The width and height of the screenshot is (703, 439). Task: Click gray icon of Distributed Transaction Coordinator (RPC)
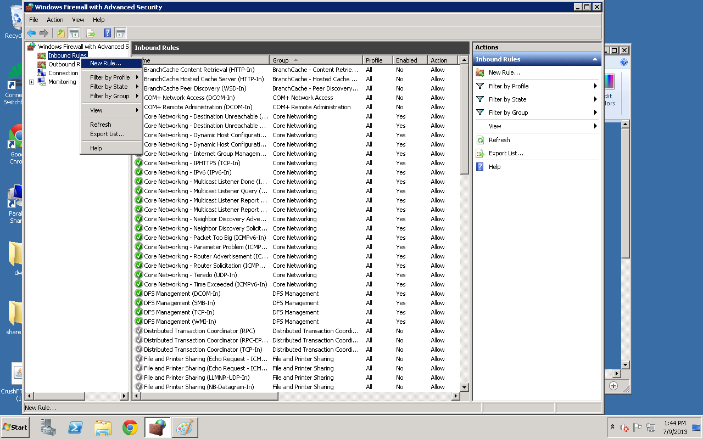pos(139,331)
